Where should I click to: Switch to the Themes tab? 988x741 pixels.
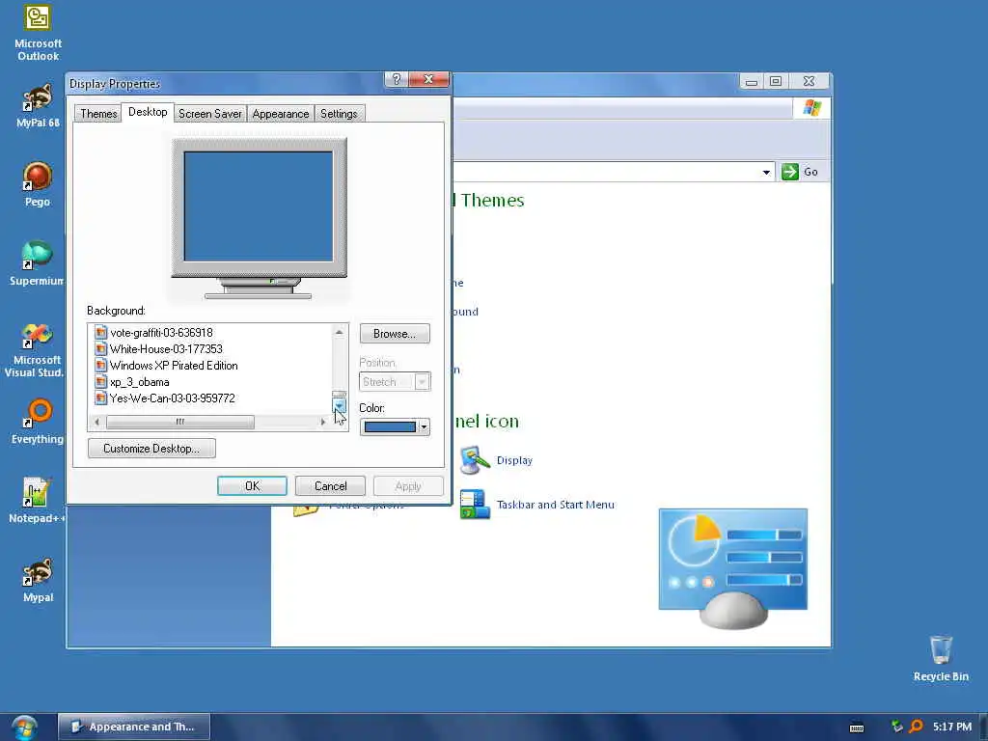tap(98, 114)
